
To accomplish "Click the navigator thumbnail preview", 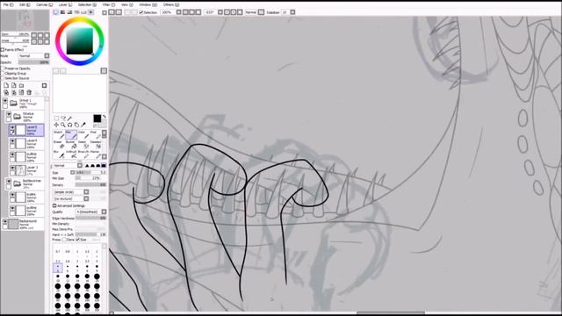I will [25, 20].
